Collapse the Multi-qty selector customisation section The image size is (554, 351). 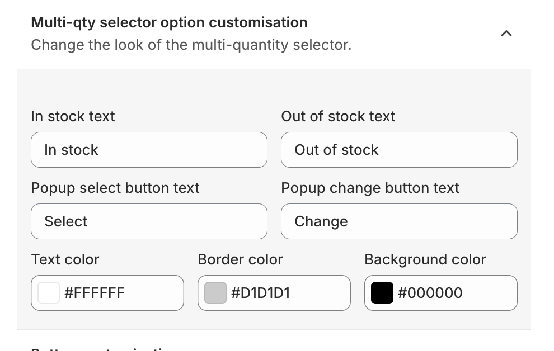pyautogui.click(x=506, y=34)
